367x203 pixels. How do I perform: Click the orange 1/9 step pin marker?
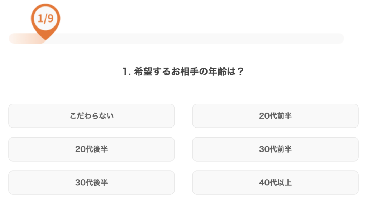(x=46, y=21)
